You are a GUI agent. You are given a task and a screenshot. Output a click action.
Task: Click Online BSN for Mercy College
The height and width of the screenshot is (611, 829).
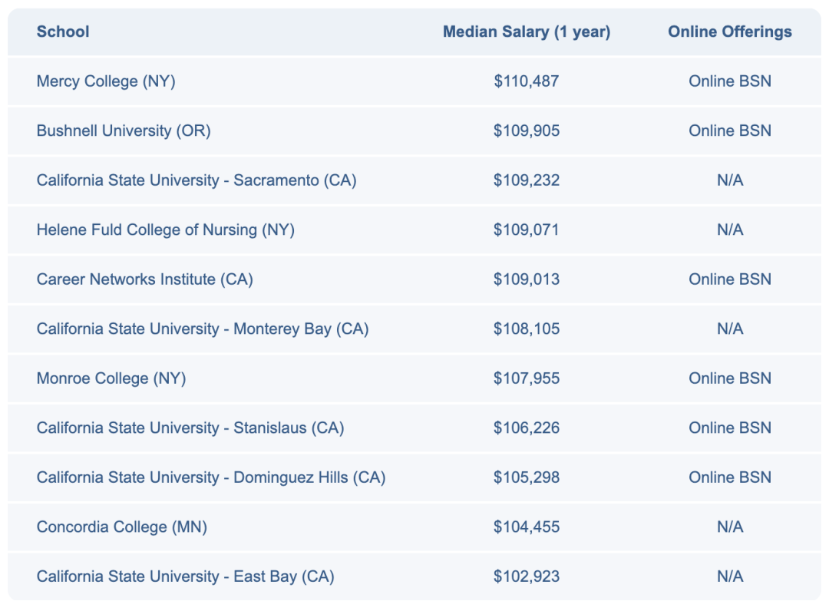pos(729,81)
